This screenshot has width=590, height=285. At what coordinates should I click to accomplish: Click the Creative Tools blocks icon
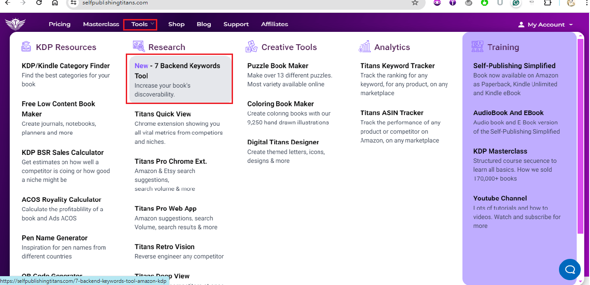tap(251, 46)
